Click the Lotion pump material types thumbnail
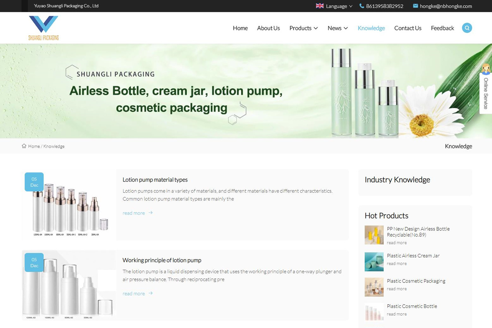Screen dimensions: 492x328 [69, 205]
